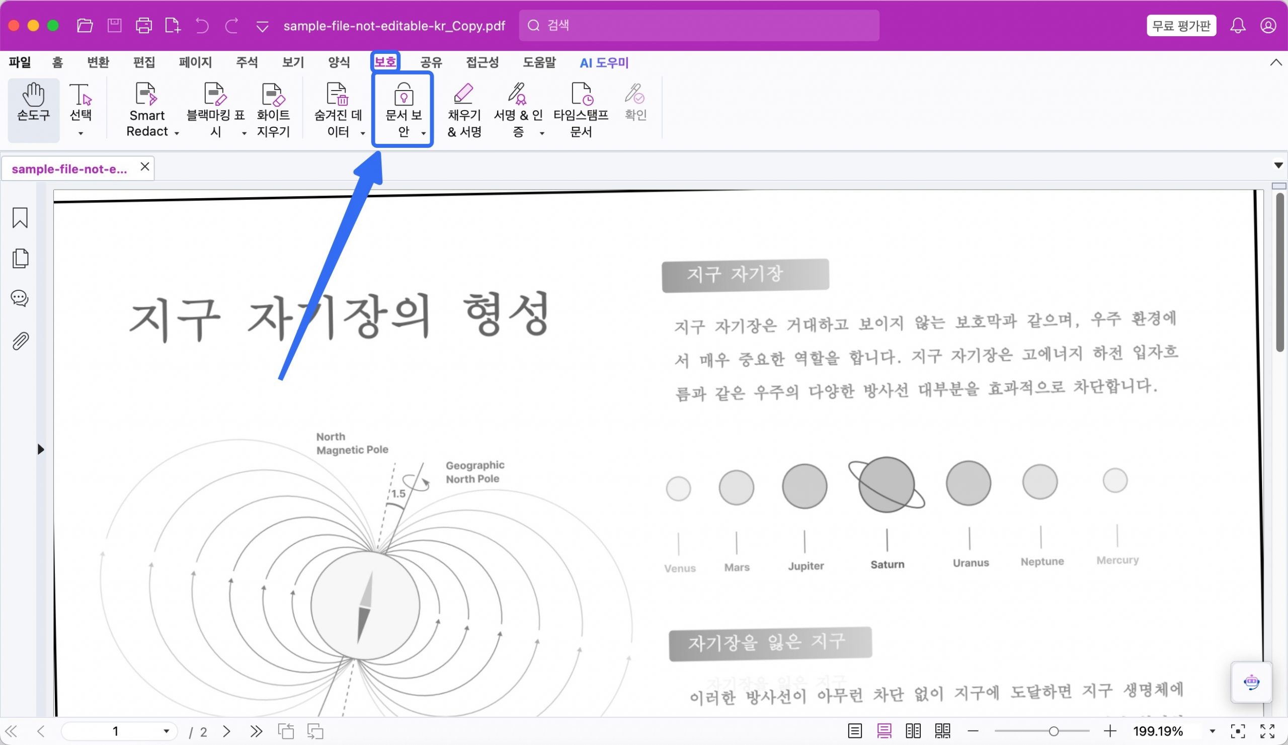The width and height of the screenshot is (1288, 745).
Task: Switch to the 접근성 tab
Action: [x=482, y=62]
